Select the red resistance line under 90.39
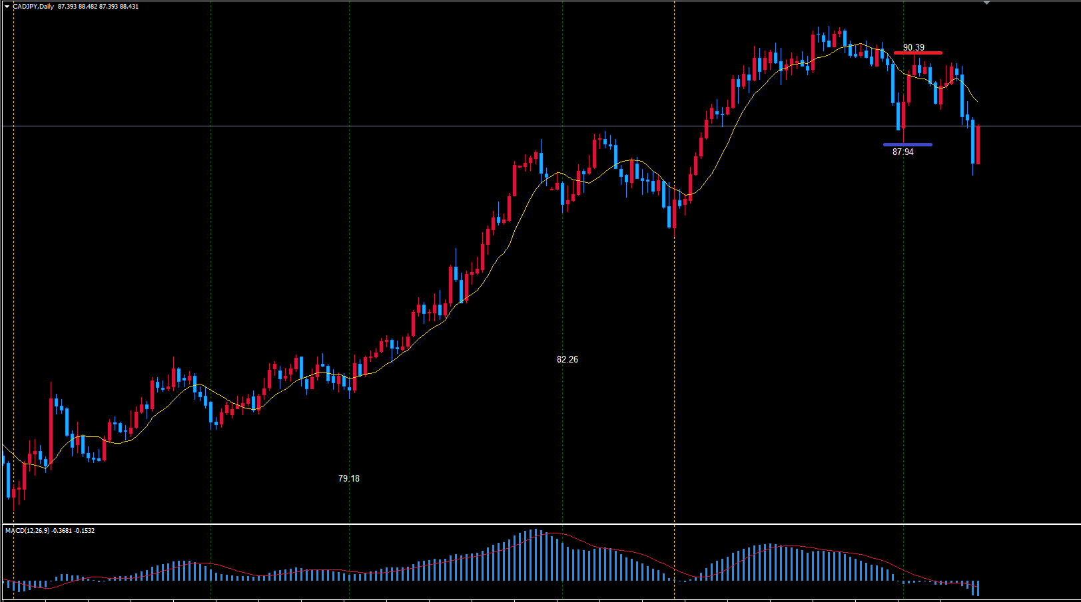The width and height of the screenshot is (1081, 602). click(x=918, y=53)
